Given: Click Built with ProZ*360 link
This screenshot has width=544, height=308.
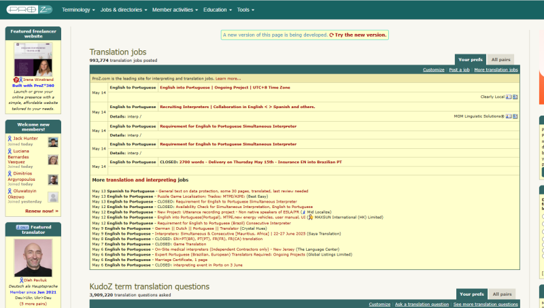Looking at the screenshot, I should click(x=33, y=86).
